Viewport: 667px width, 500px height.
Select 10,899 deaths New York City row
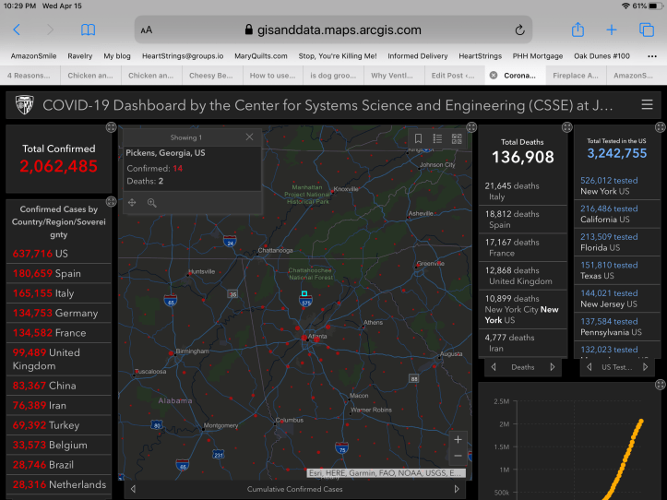click(523, 309)
